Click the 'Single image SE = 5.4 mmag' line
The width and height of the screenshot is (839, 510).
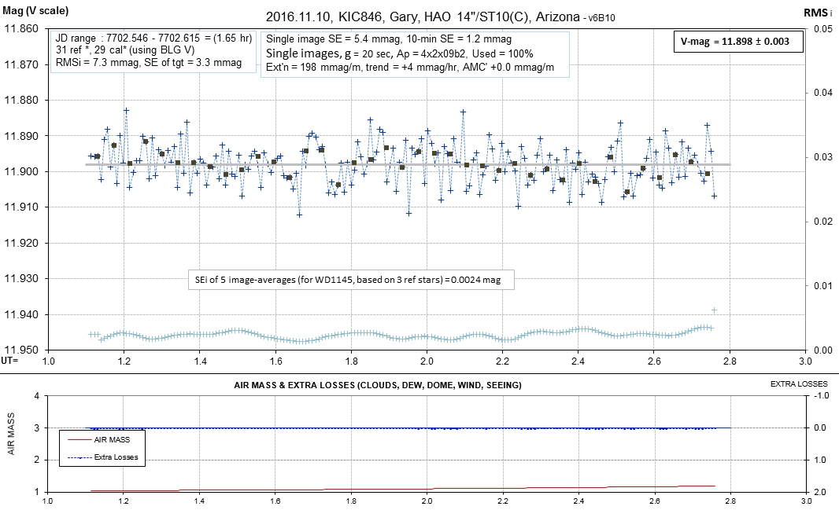(389, 39)
